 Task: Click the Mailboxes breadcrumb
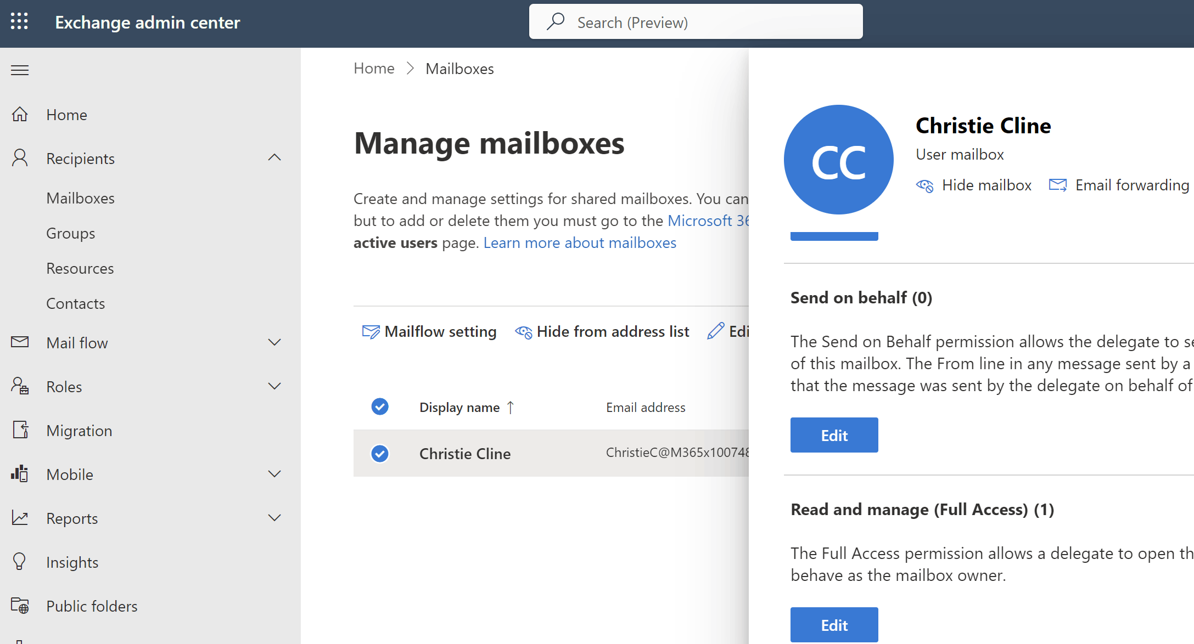(x=459, y=69)
